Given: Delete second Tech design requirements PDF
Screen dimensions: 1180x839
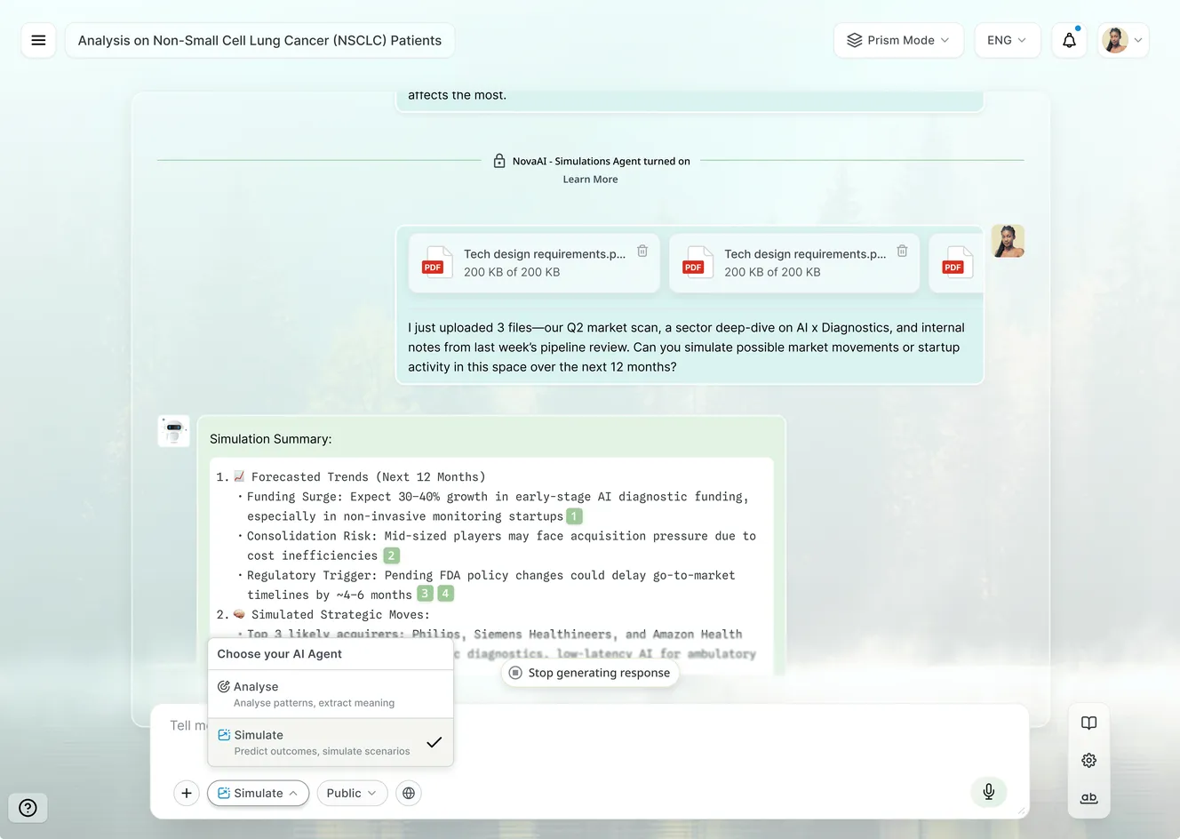Looking at the screenshot, I should point(902,252).
